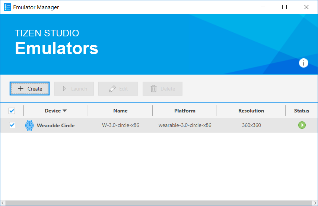Viewport: 318px width, 206px height.
Task: Click the Launch button
Action: tap(74, 89)
